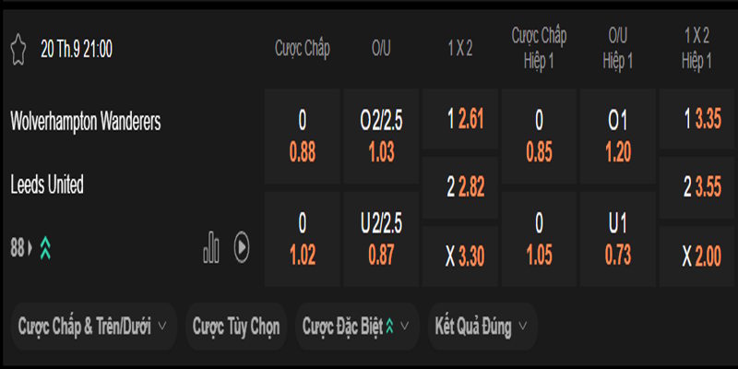Select the Cược Tùy Chọn tab
Screen dimensions: 738x369
click(236, 325)
